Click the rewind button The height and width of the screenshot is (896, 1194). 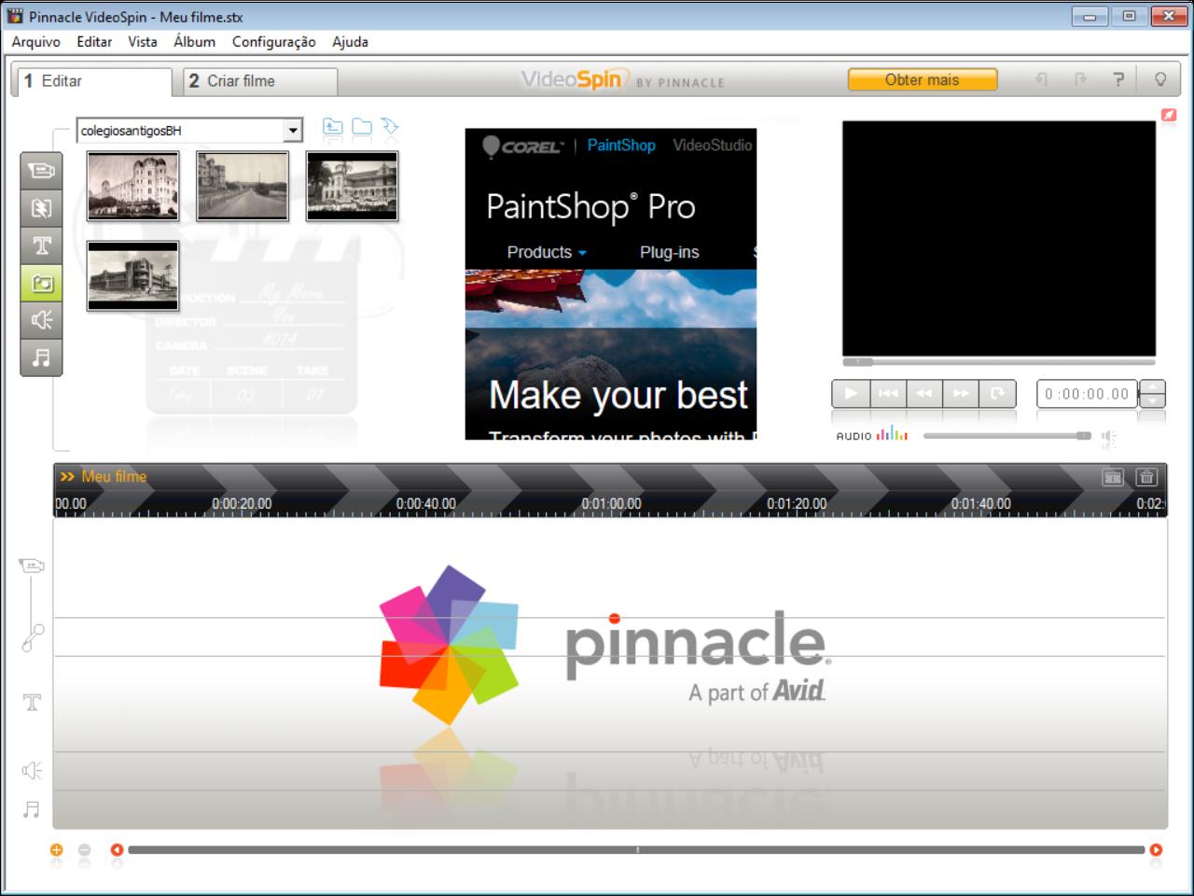(924, 394)
